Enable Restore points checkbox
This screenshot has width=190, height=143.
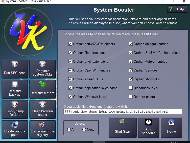131,97
